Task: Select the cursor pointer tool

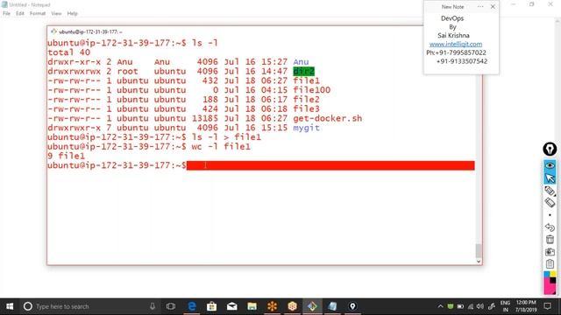Action: (x=550, y=178)
